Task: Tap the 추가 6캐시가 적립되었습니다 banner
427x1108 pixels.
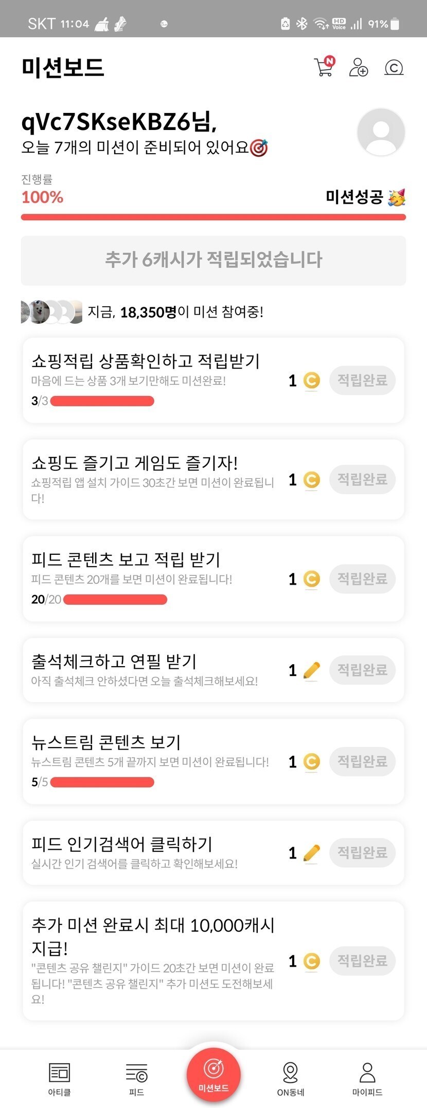Action: pyautogui.click(x=213, y=260)
